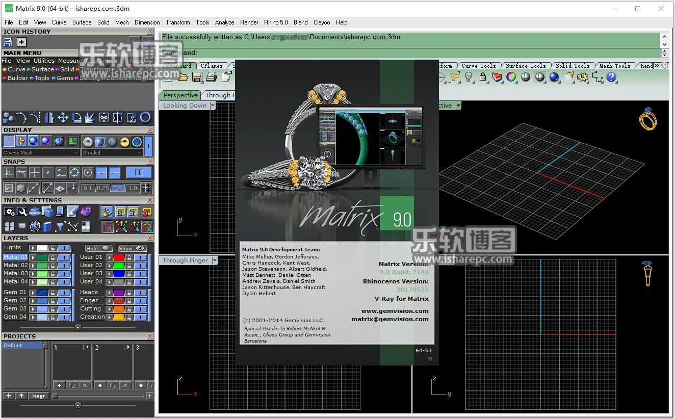Viewport: 675px width, 419px height.
Task: Click the color wheel icon in toolbar
Action: (511, 77)
